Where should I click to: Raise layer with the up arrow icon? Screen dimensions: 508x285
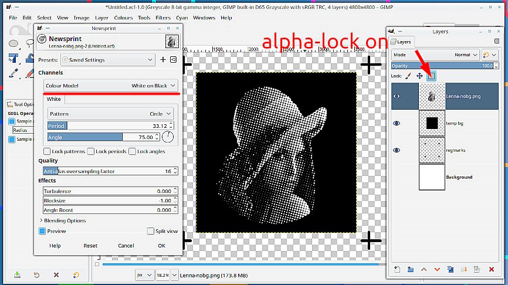(x=424, y=270)
